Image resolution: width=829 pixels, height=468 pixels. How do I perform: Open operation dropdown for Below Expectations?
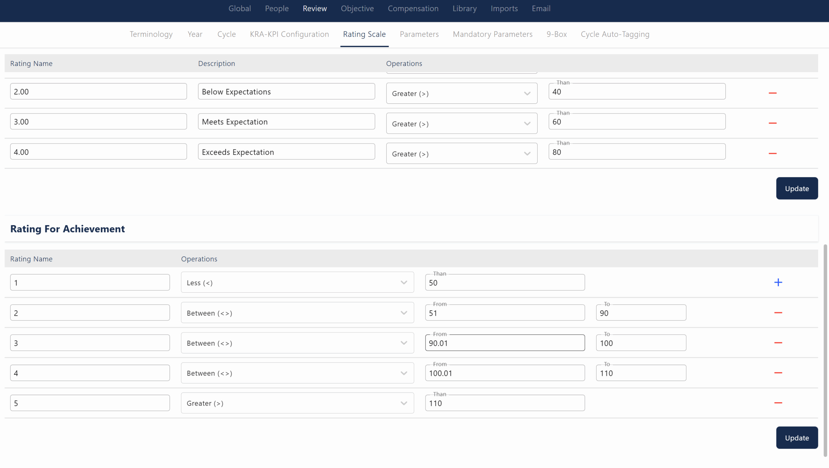461,93
